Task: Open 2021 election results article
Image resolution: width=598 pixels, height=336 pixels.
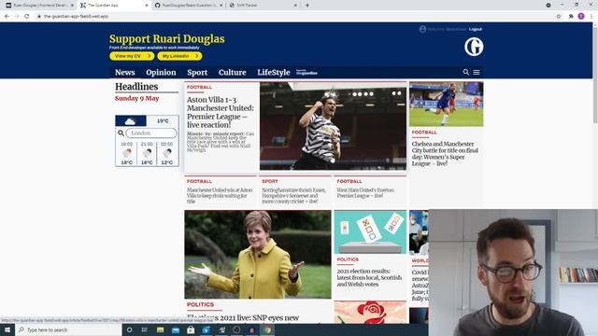Action: [369, 278]
